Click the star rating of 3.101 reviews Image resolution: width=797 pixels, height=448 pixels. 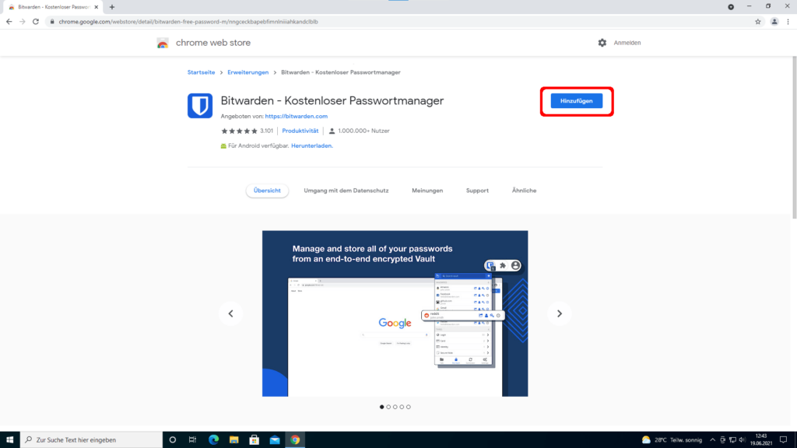point(247,131)
